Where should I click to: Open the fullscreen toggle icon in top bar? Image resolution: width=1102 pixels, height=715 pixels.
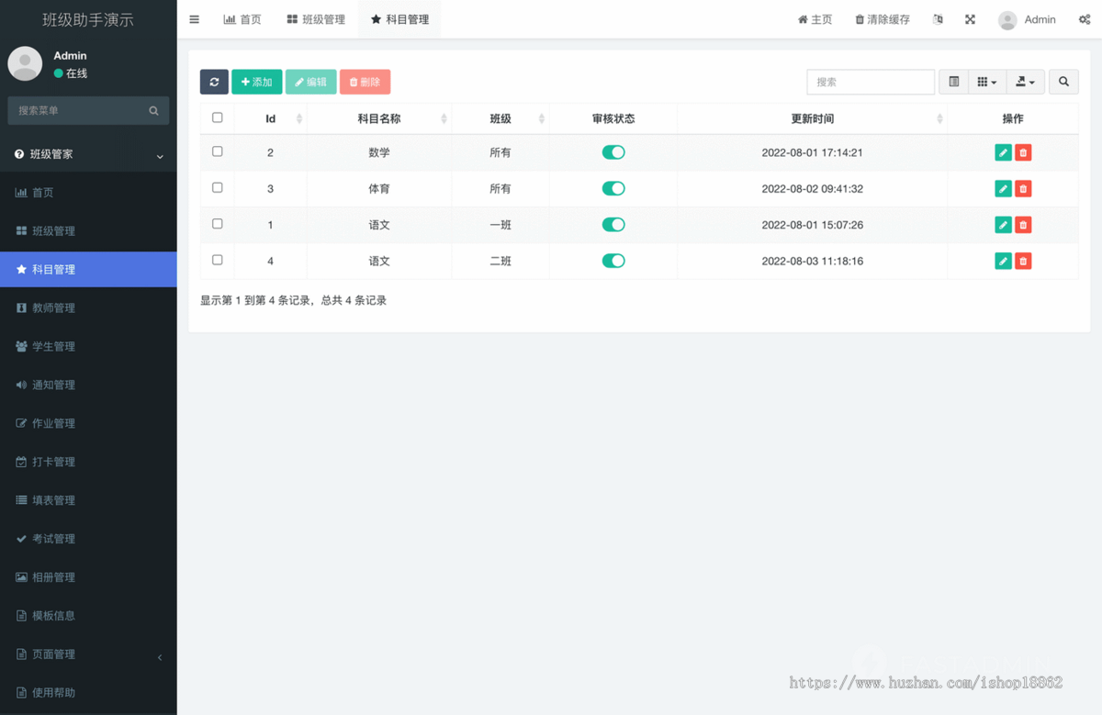pyautogui.click(x=970, y=18)
